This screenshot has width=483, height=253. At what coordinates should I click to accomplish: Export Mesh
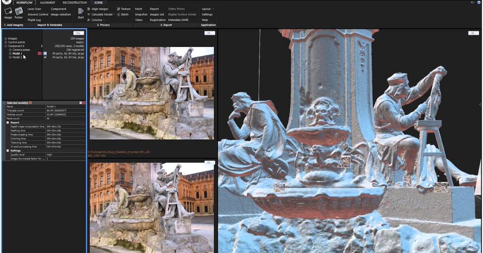click(x=138, y=9)
